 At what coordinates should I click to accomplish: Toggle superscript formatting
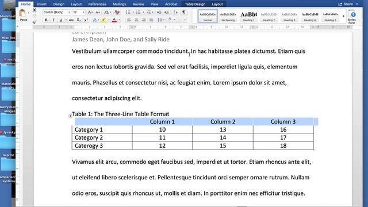tap(86, 20)
